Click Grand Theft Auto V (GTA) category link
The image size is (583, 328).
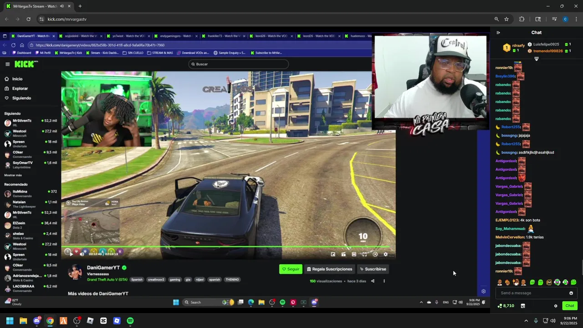[107, 280]
